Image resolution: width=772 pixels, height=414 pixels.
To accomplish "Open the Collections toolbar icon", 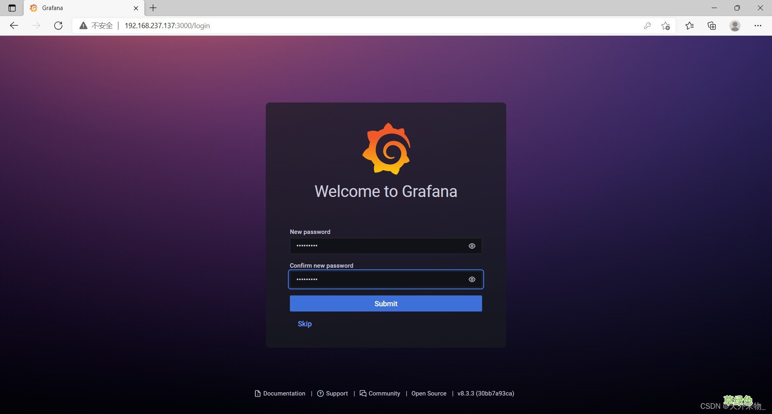I will [712, 26].
